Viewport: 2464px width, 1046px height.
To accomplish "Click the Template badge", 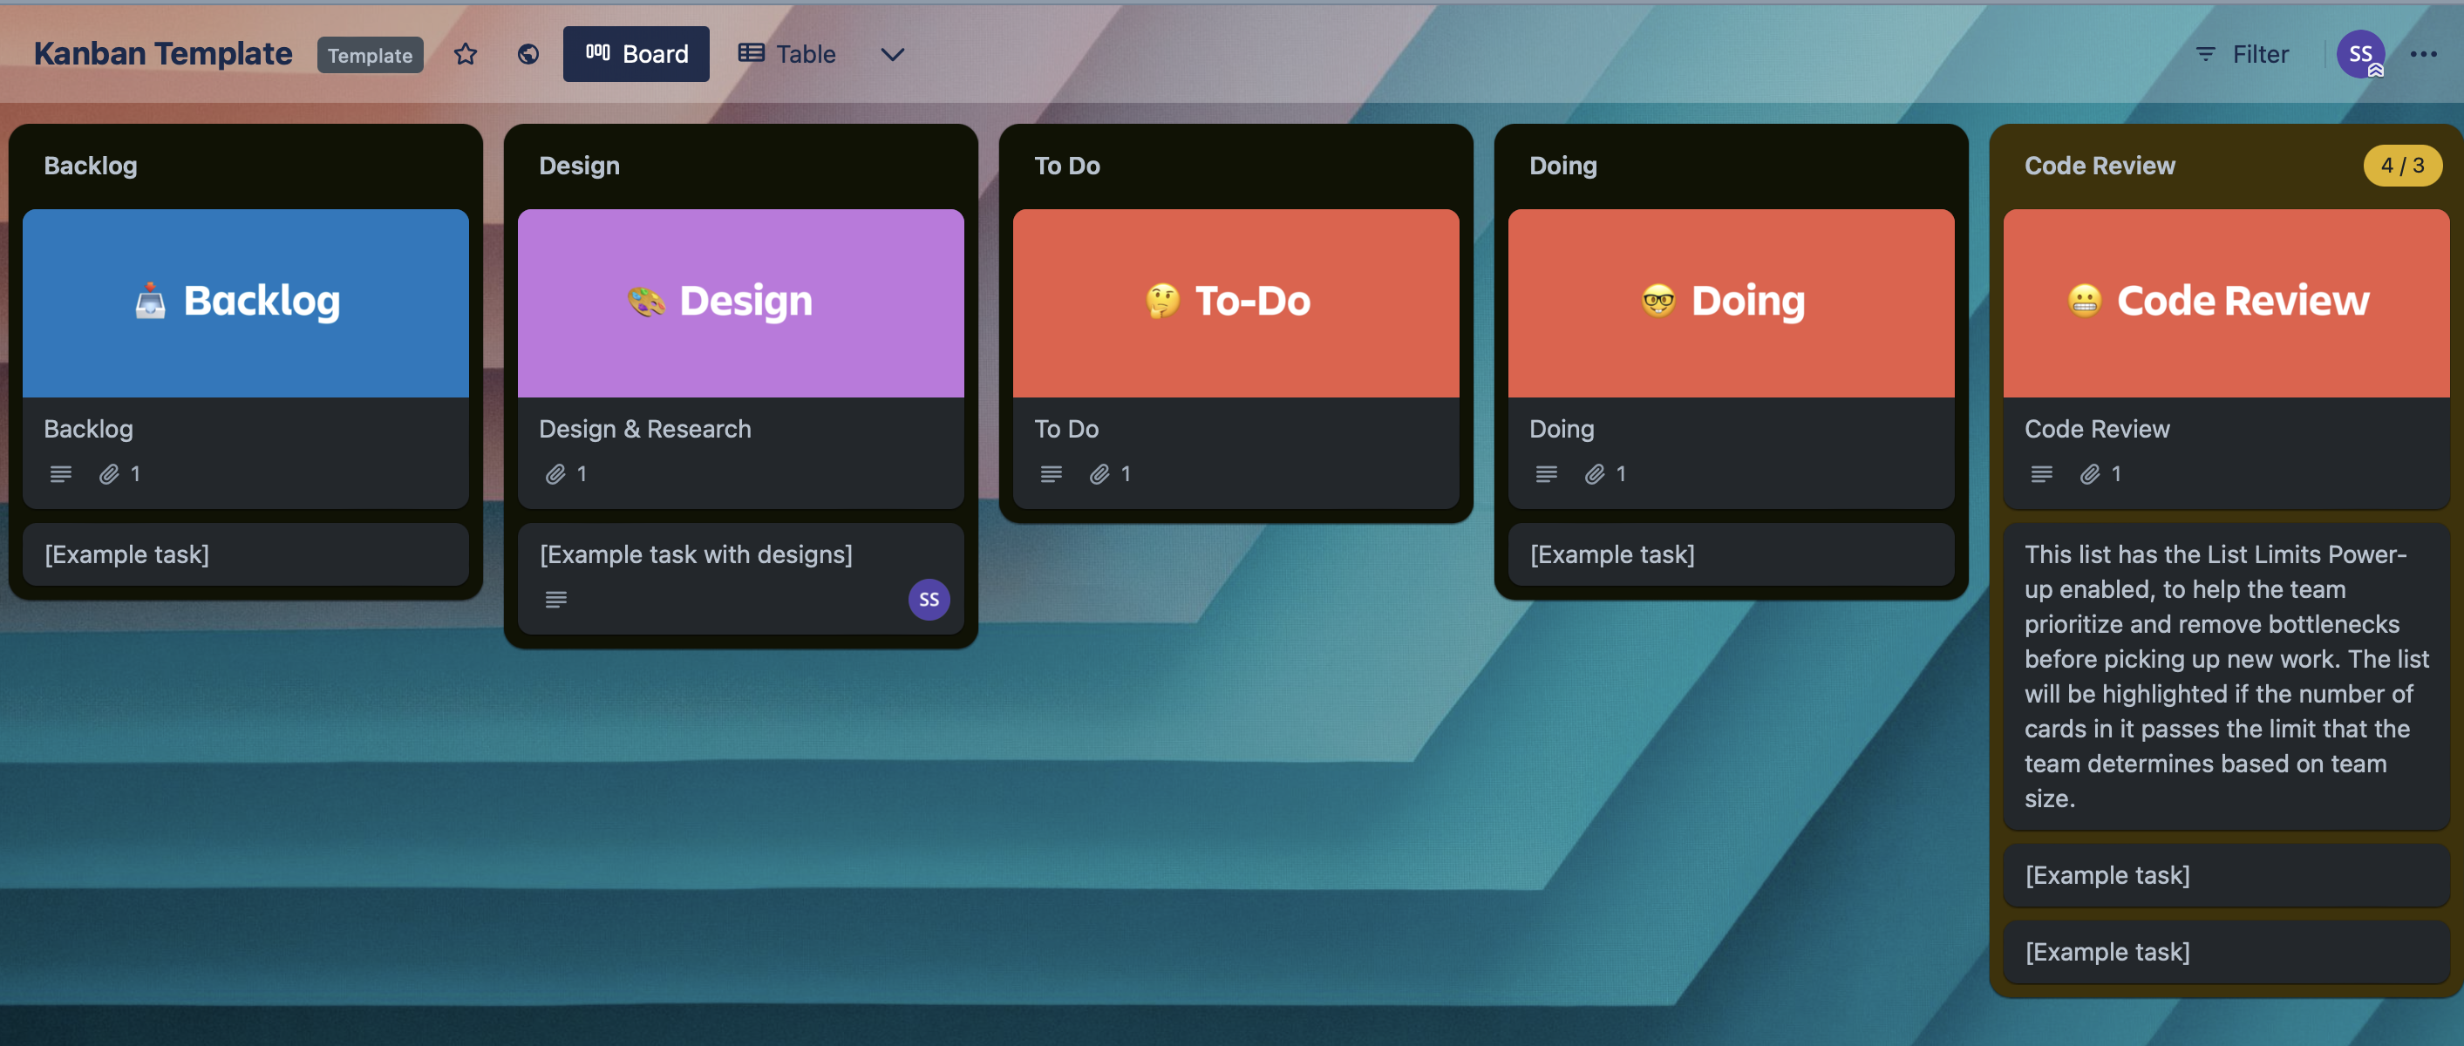I will [x=369, y=56].
